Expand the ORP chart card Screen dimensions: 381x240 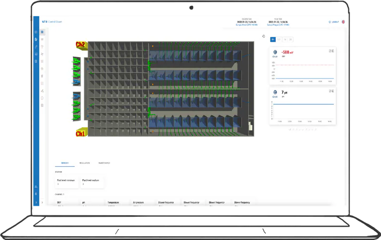(331, 50)
